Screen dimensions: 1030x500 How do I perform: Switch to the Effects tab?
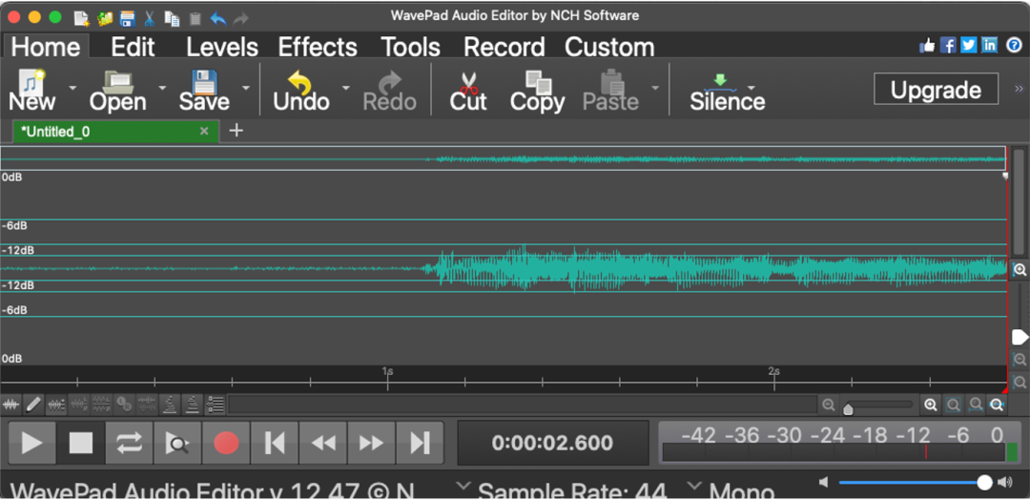(318, 47)
